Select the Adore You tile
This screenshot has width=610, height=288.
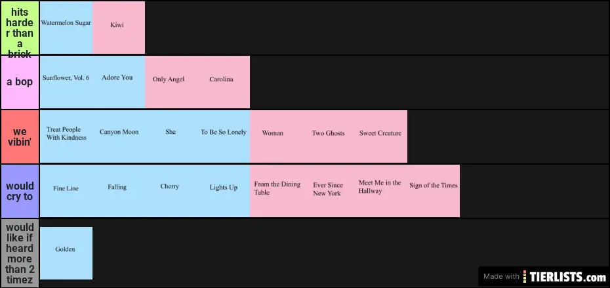point(118,82)
